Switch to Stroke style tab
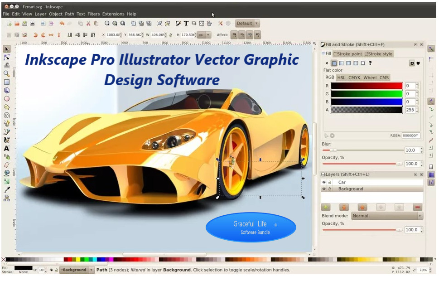This screenshot has height=281, width=439. click(x=379, y=54)
